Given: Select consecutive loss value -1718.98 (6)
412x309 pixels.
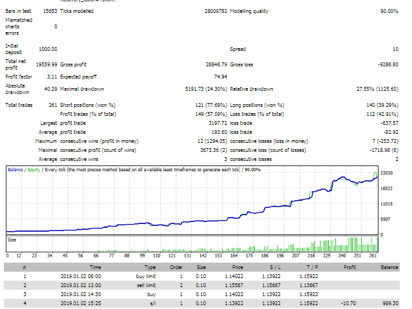Looking at the screenshot, I should [384, 150].
